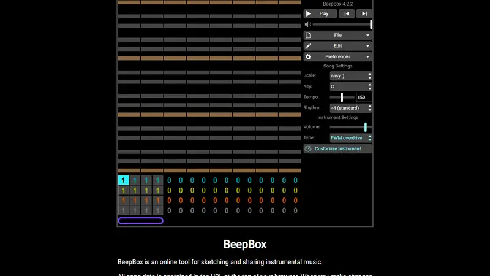
Task: Click the speaker volume icon
Action: click(x=308, y=25)
